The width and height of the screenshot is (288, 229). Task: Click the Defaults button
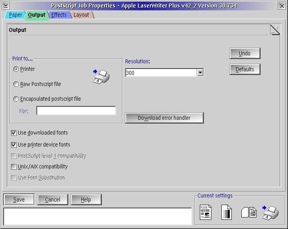pyautogui.click(x=245, y=69)
